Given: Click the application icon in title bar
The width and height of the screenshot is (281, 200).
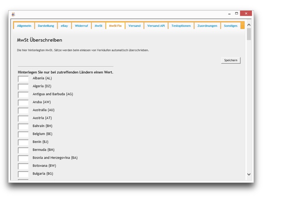Looking at the screenshot, I should point(13,14).
